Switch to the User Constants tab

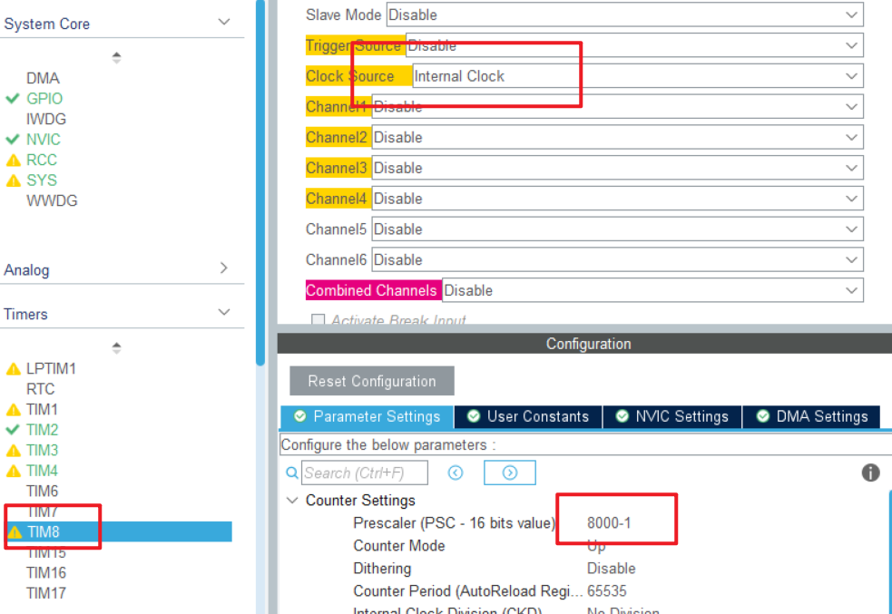pos(528,416)
